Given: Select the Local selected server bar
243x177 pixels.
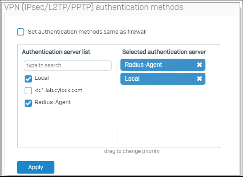Looking at the screenshot, I should click(155, 79).
